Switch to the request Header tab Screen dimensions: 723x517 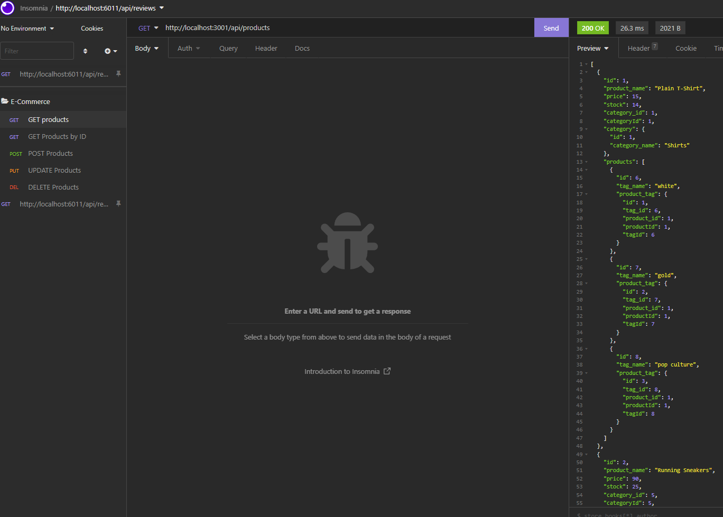(x=266, y=48)
